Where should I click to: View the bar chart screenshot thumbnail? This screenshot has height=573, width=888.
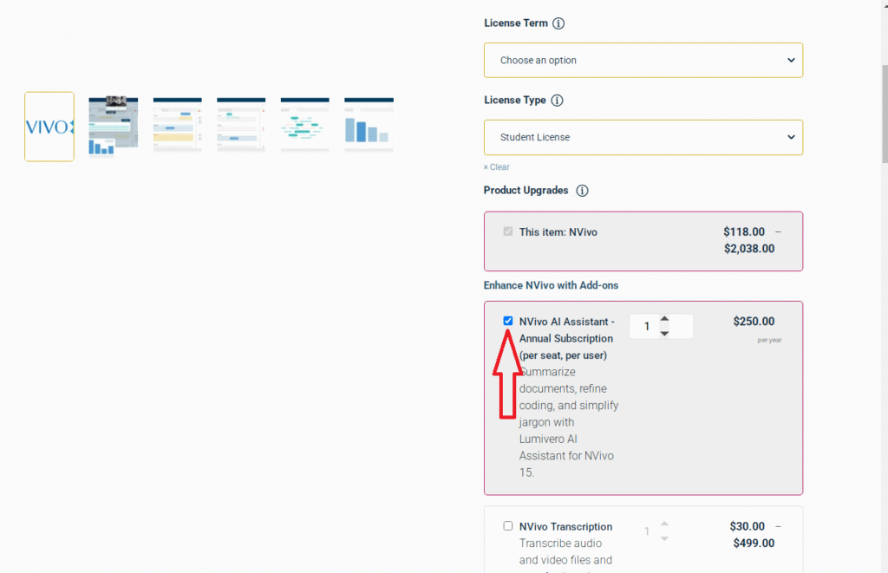(369, 125)
